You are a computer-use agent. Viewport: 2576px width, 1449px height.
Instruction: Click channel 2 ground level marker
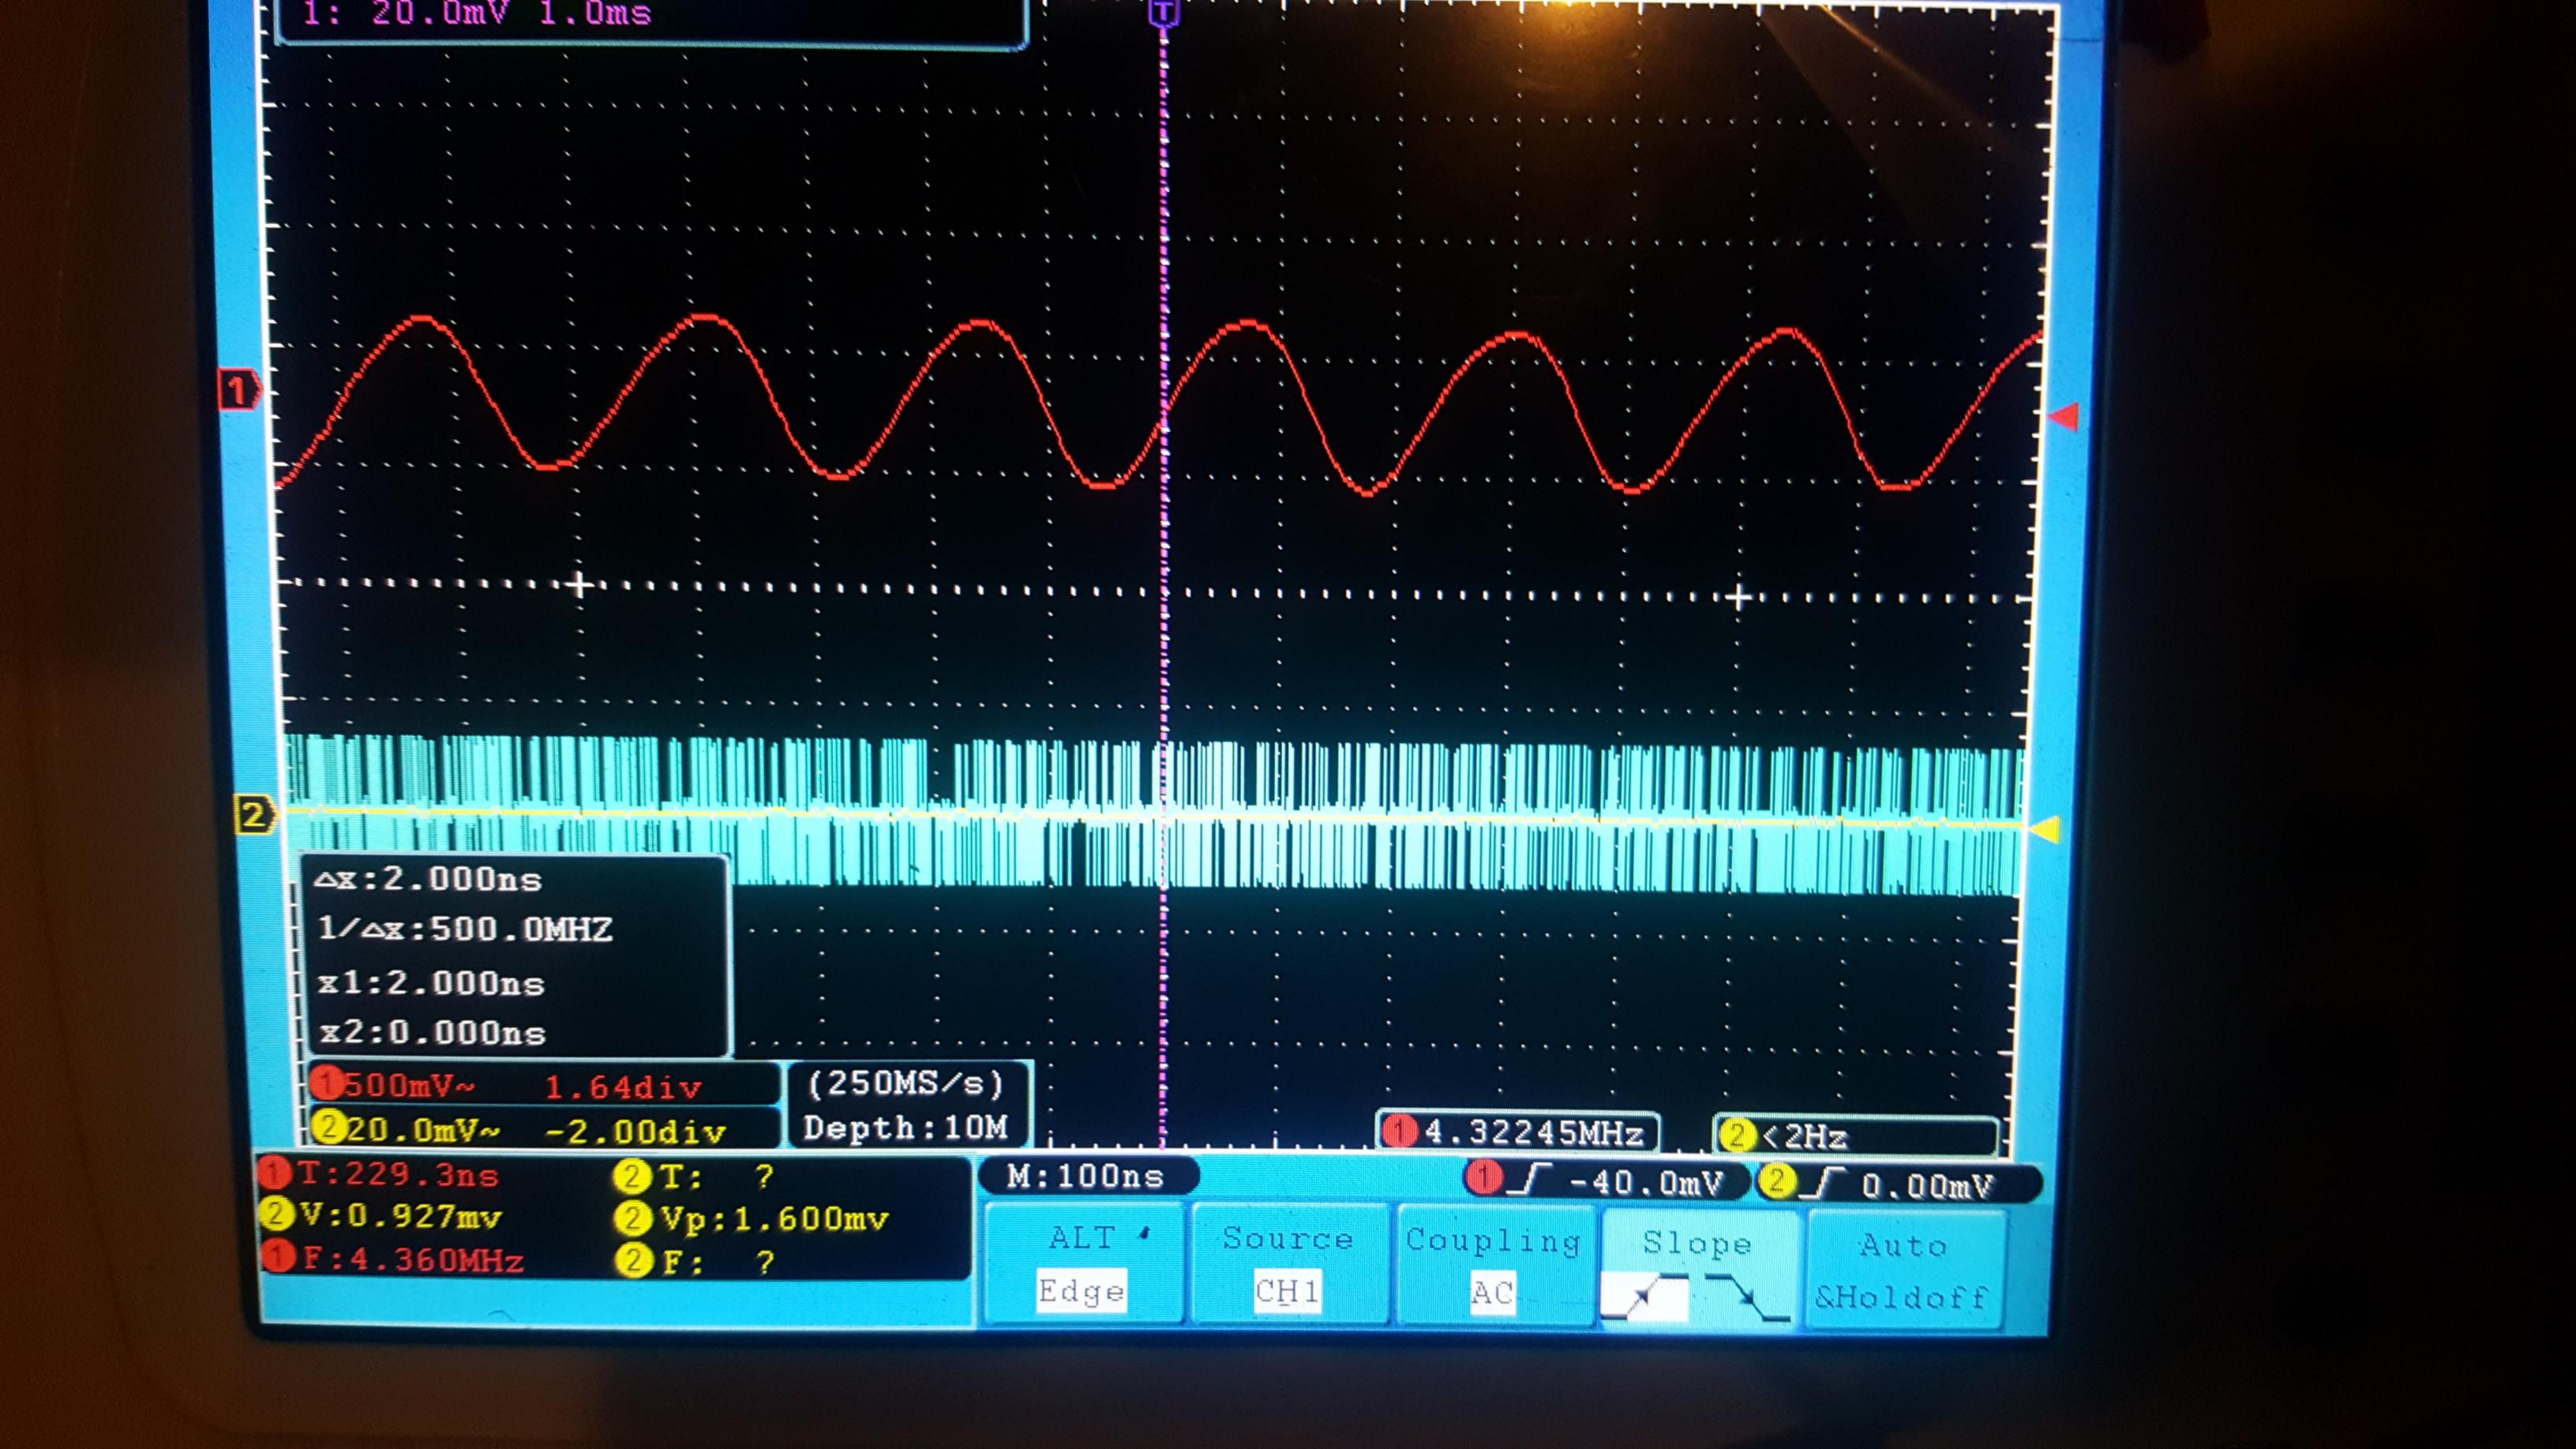[254, 815]
